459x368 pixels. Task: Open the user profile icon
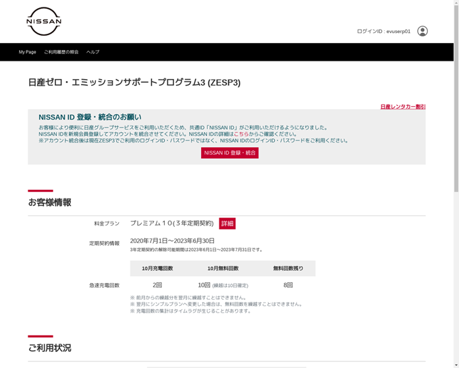click(x=422, y=31)
